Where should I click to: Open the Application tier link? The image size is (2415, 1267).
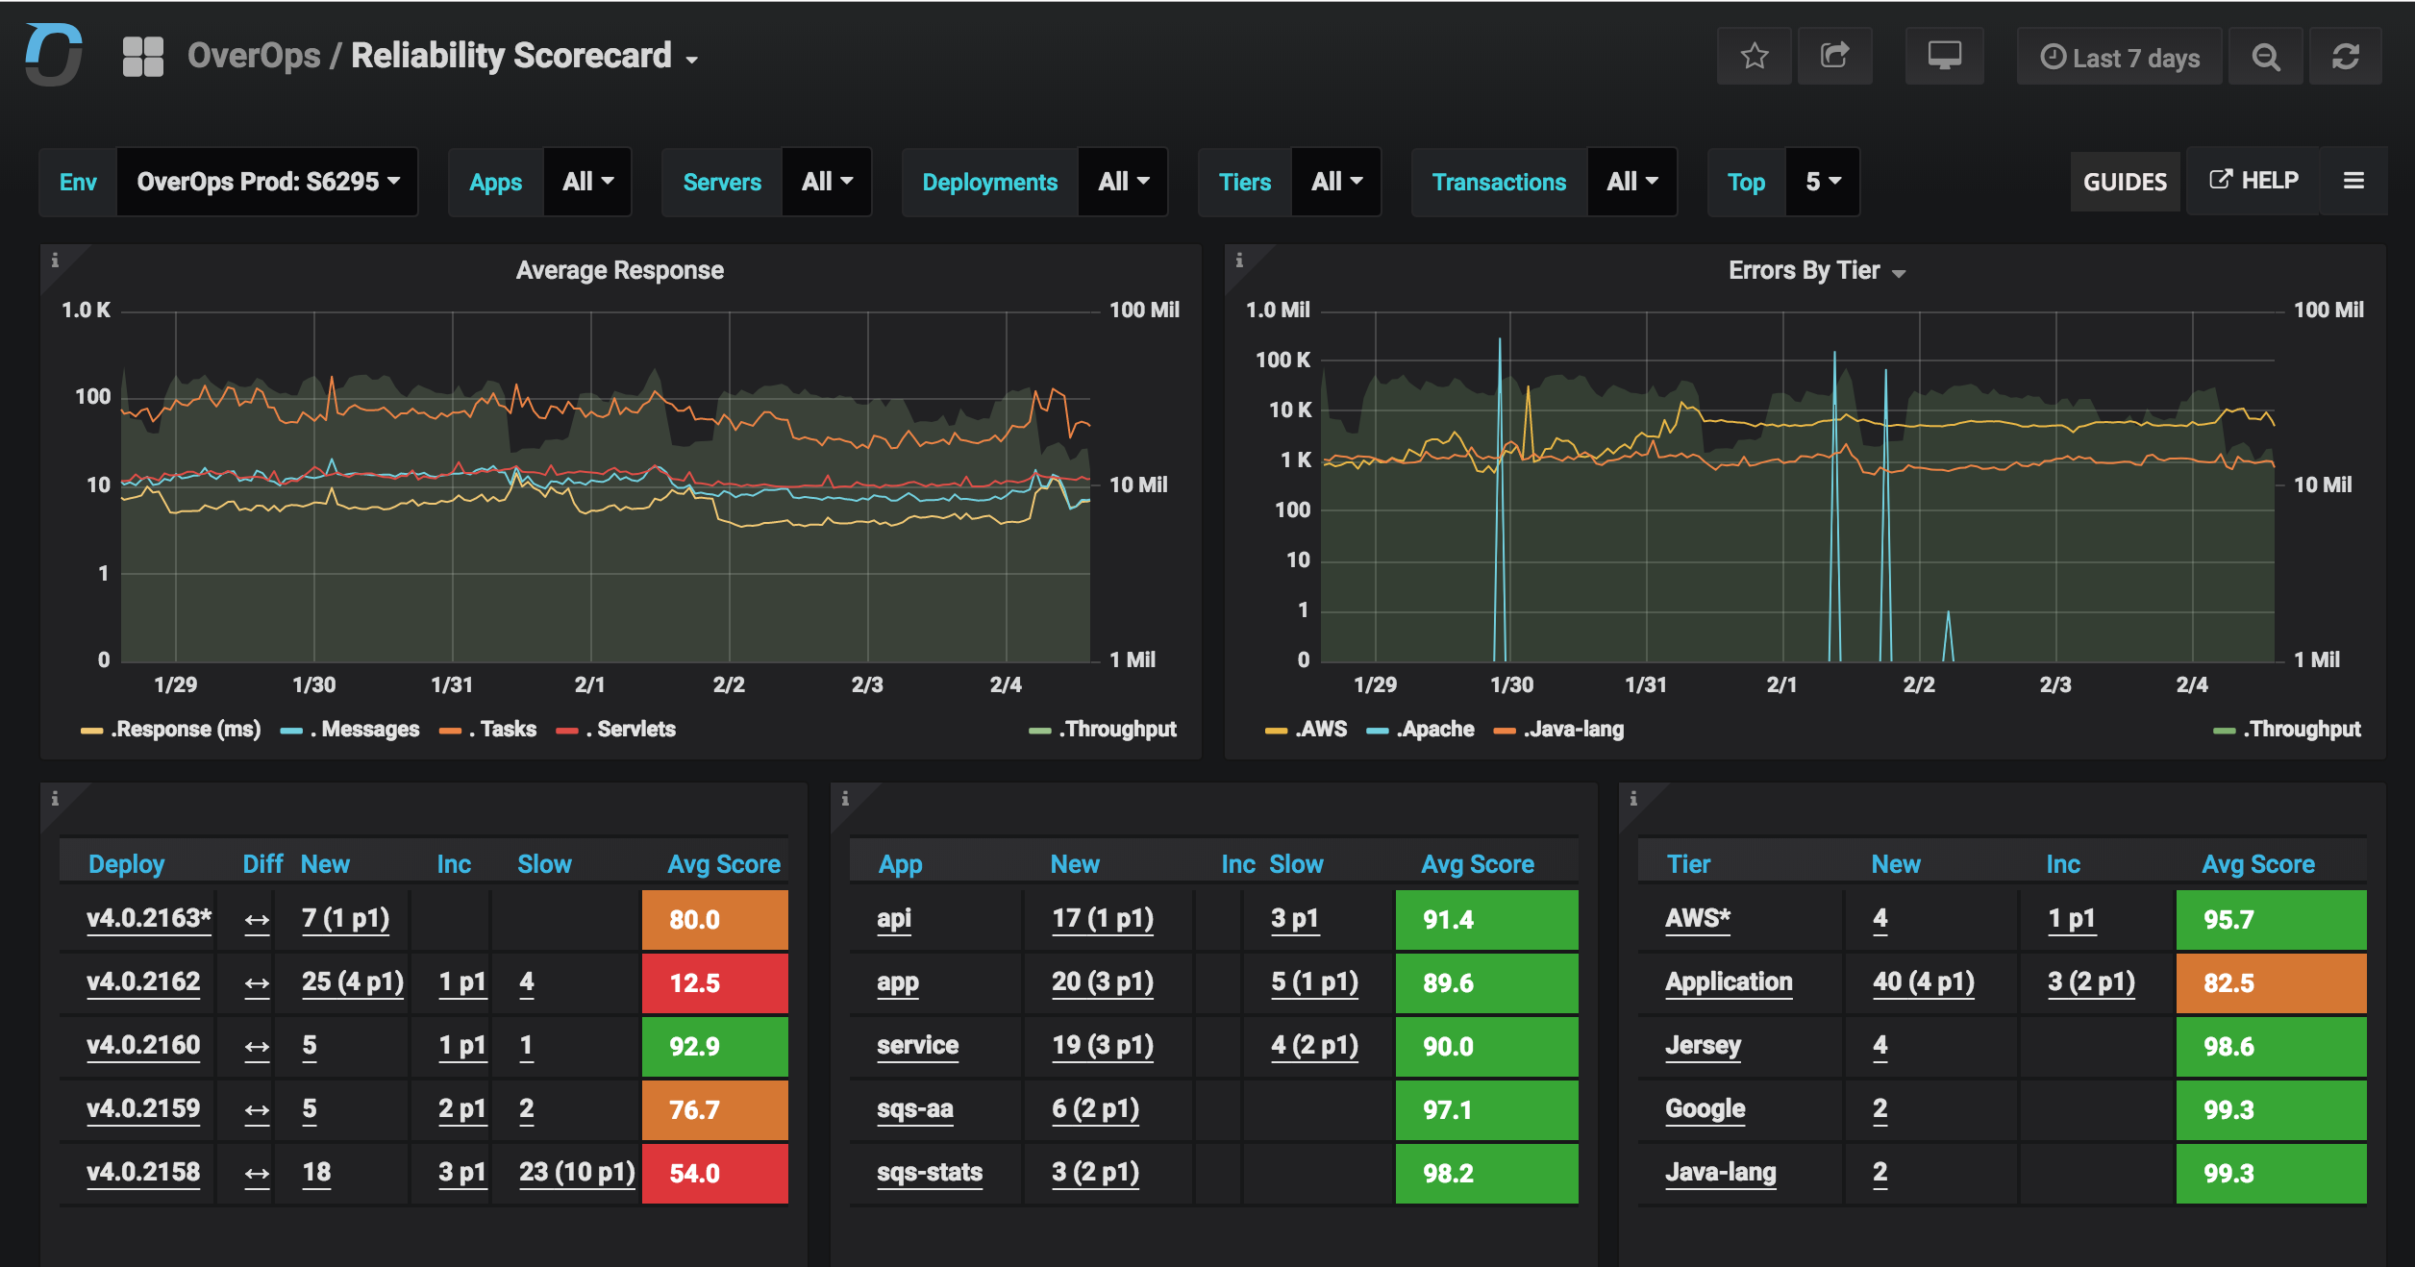(x=1729, y=982)
